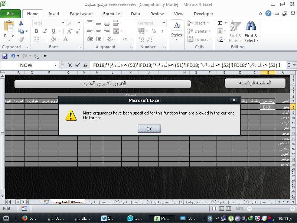Switch to the Developer tab
This screenshot has width=297, height=223.
tap(203, 14)
